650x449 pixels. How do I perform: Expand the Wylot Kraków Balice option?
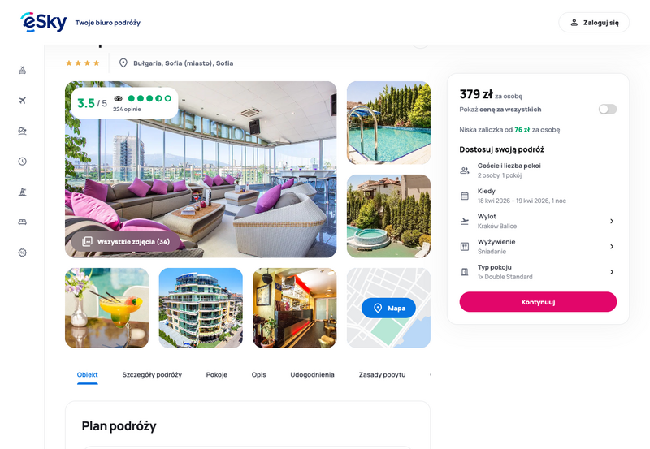tap(538, 221)
